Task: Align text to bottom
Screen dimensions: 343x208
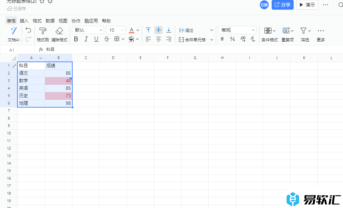Action: (169, 30)
